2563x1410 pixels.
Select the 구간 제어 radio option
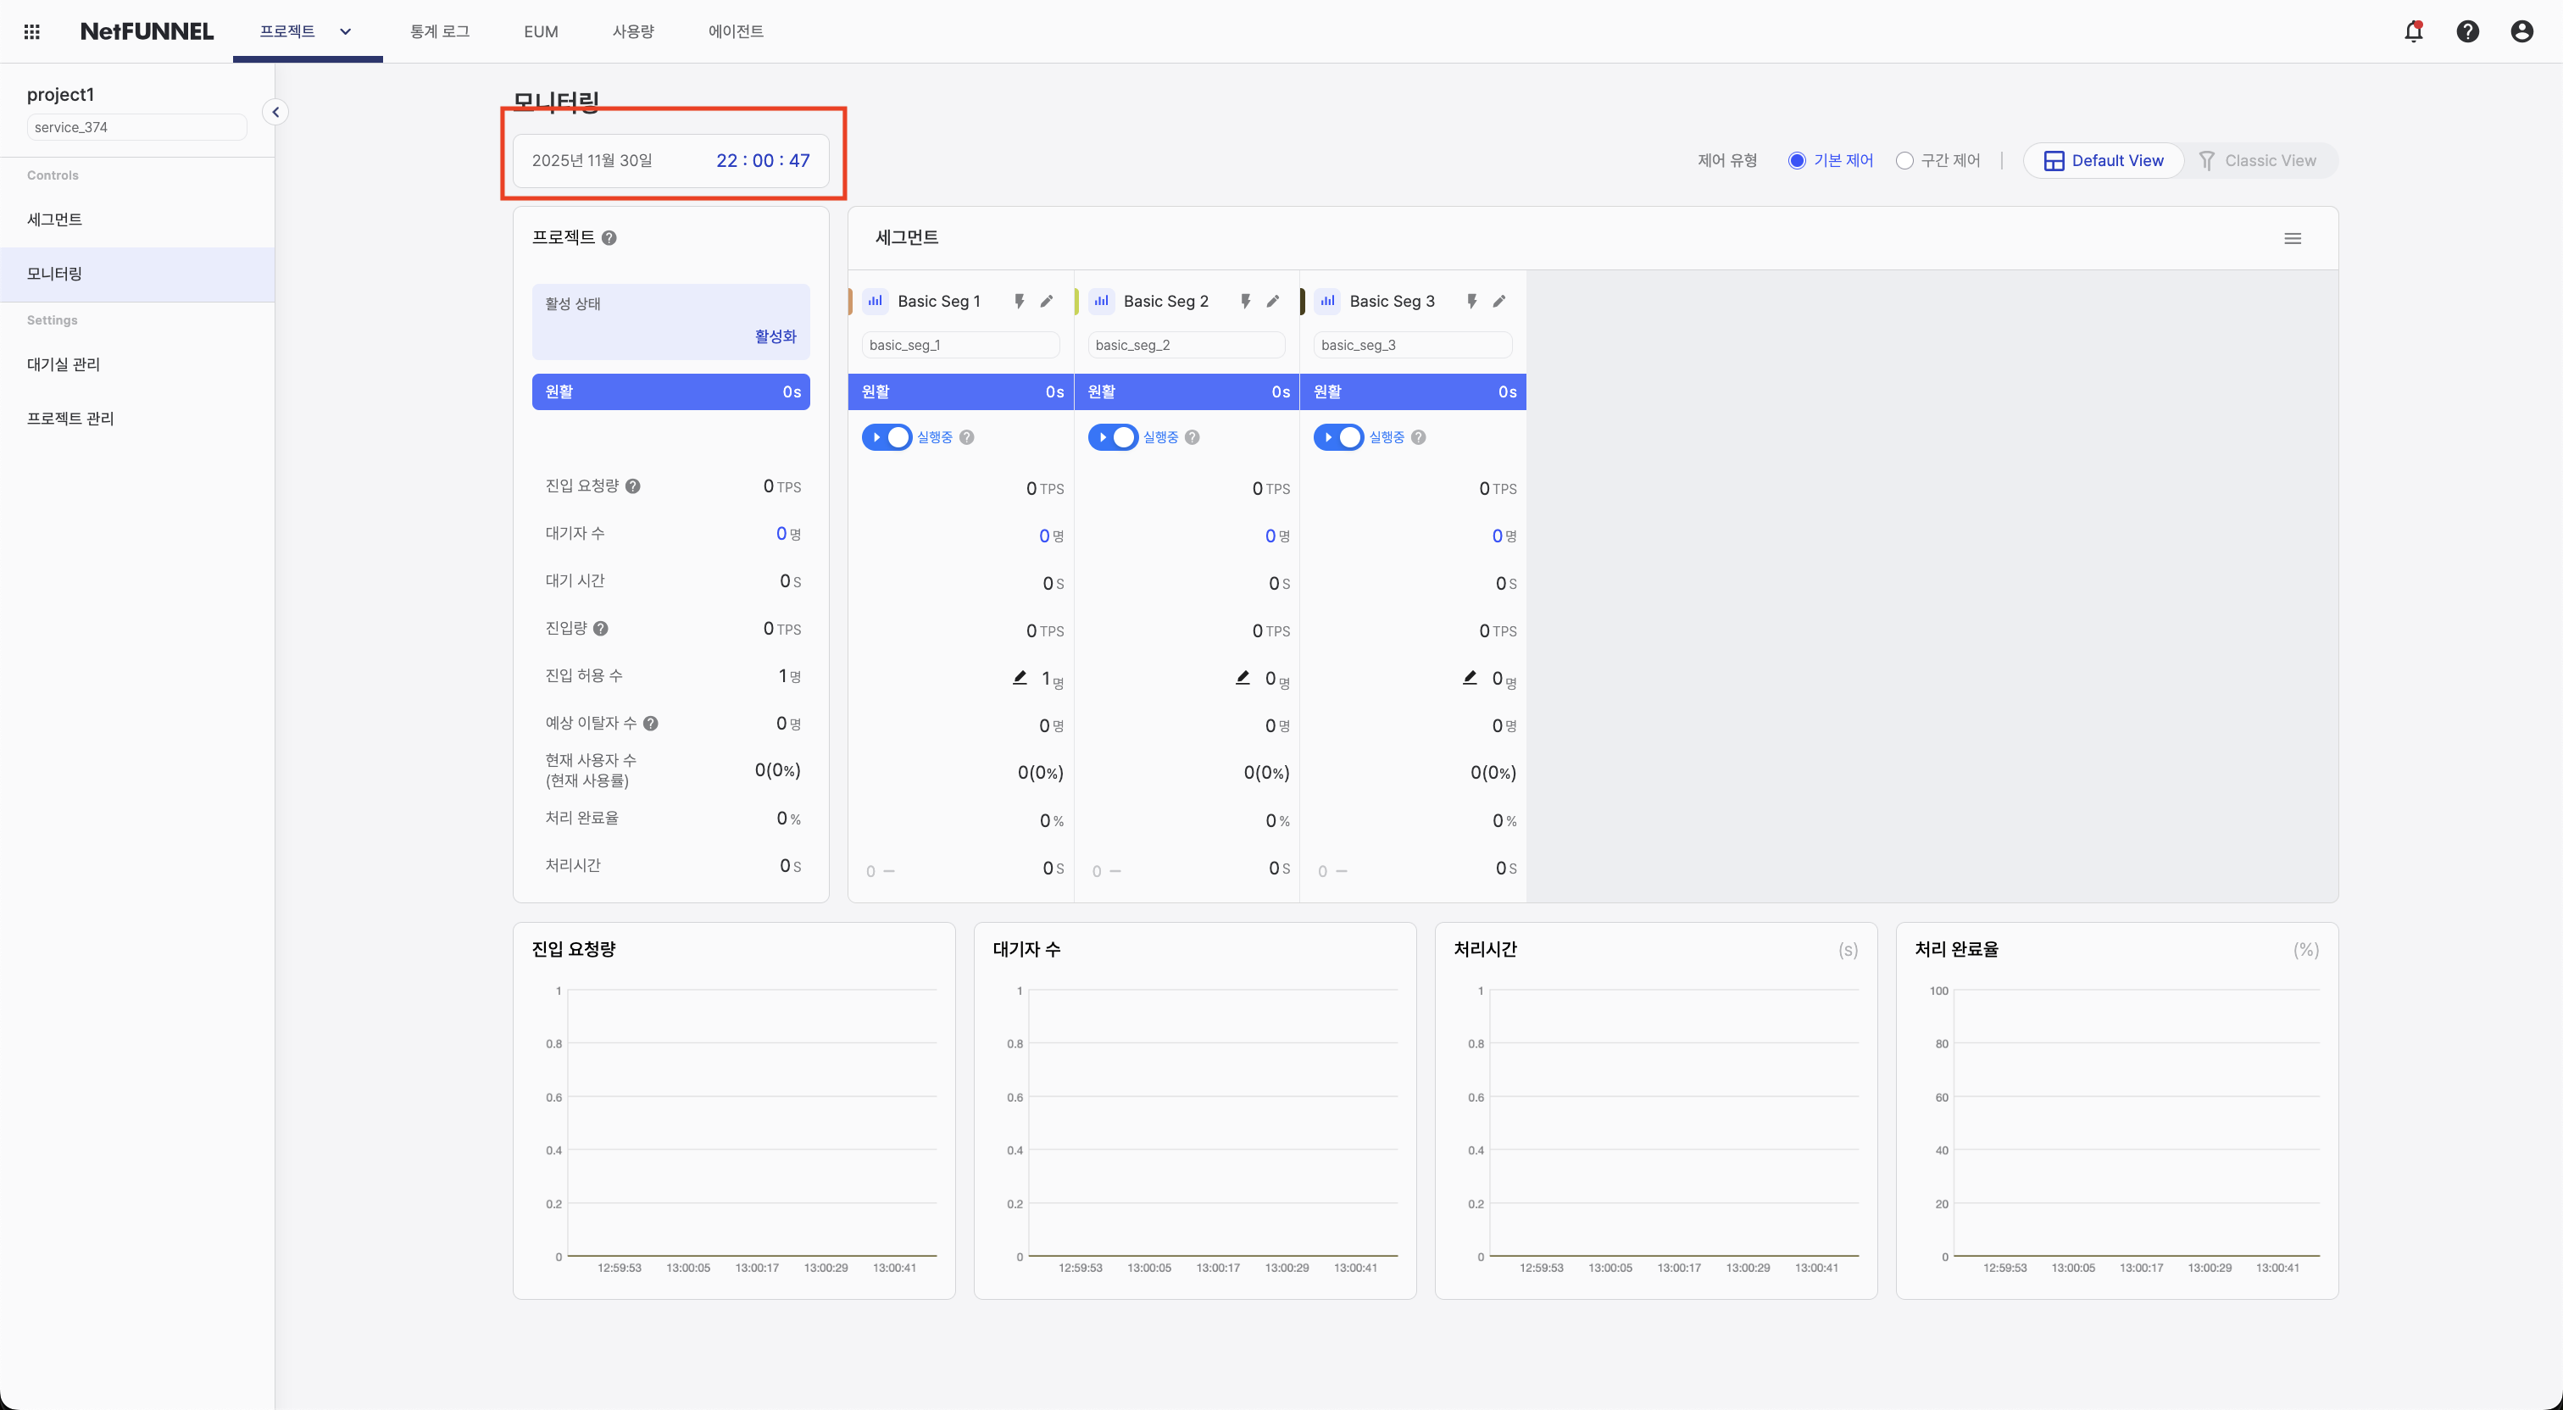[x=1904, y=160]
